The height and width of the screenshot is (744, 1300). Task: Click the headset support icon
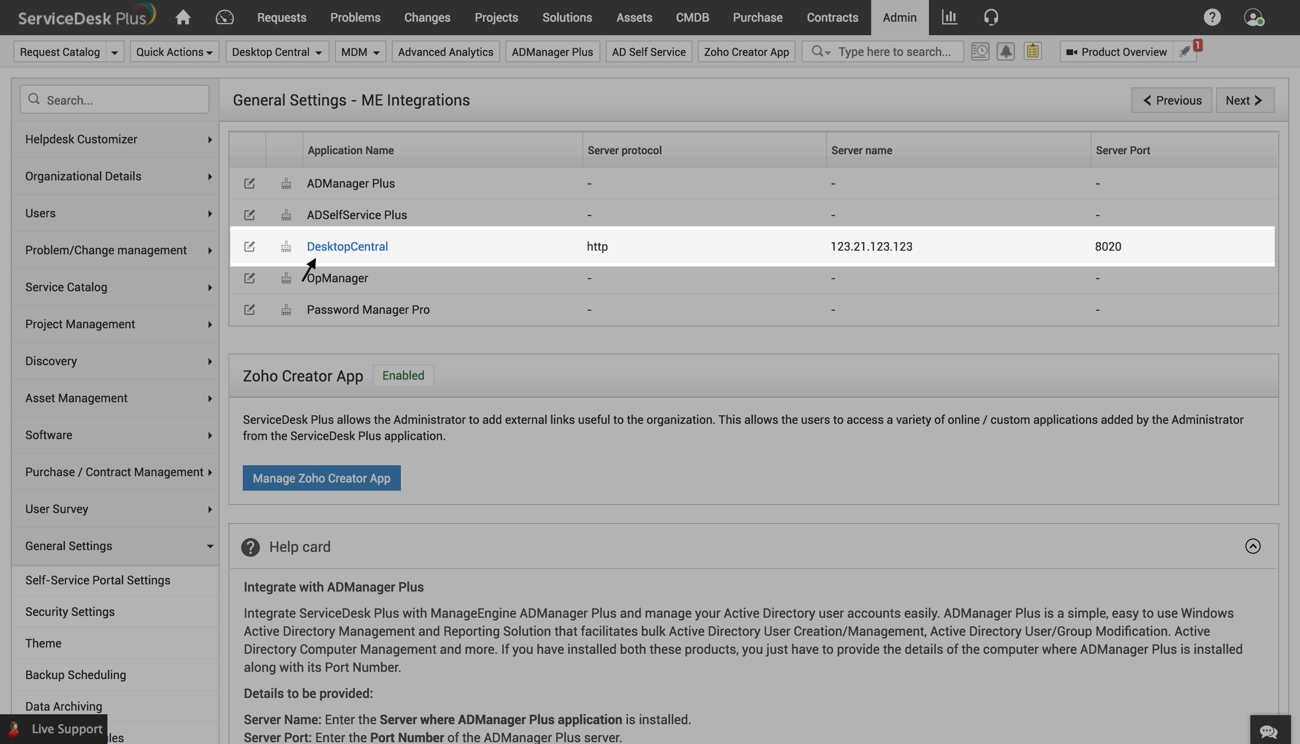[991, 17]
